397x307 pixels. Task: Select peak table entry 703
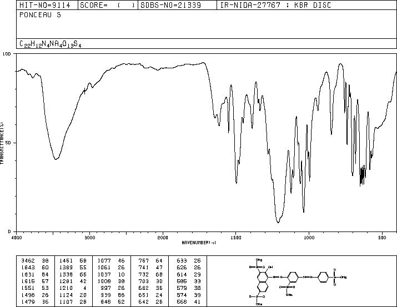pyautogui.click(x=144, y=281)
